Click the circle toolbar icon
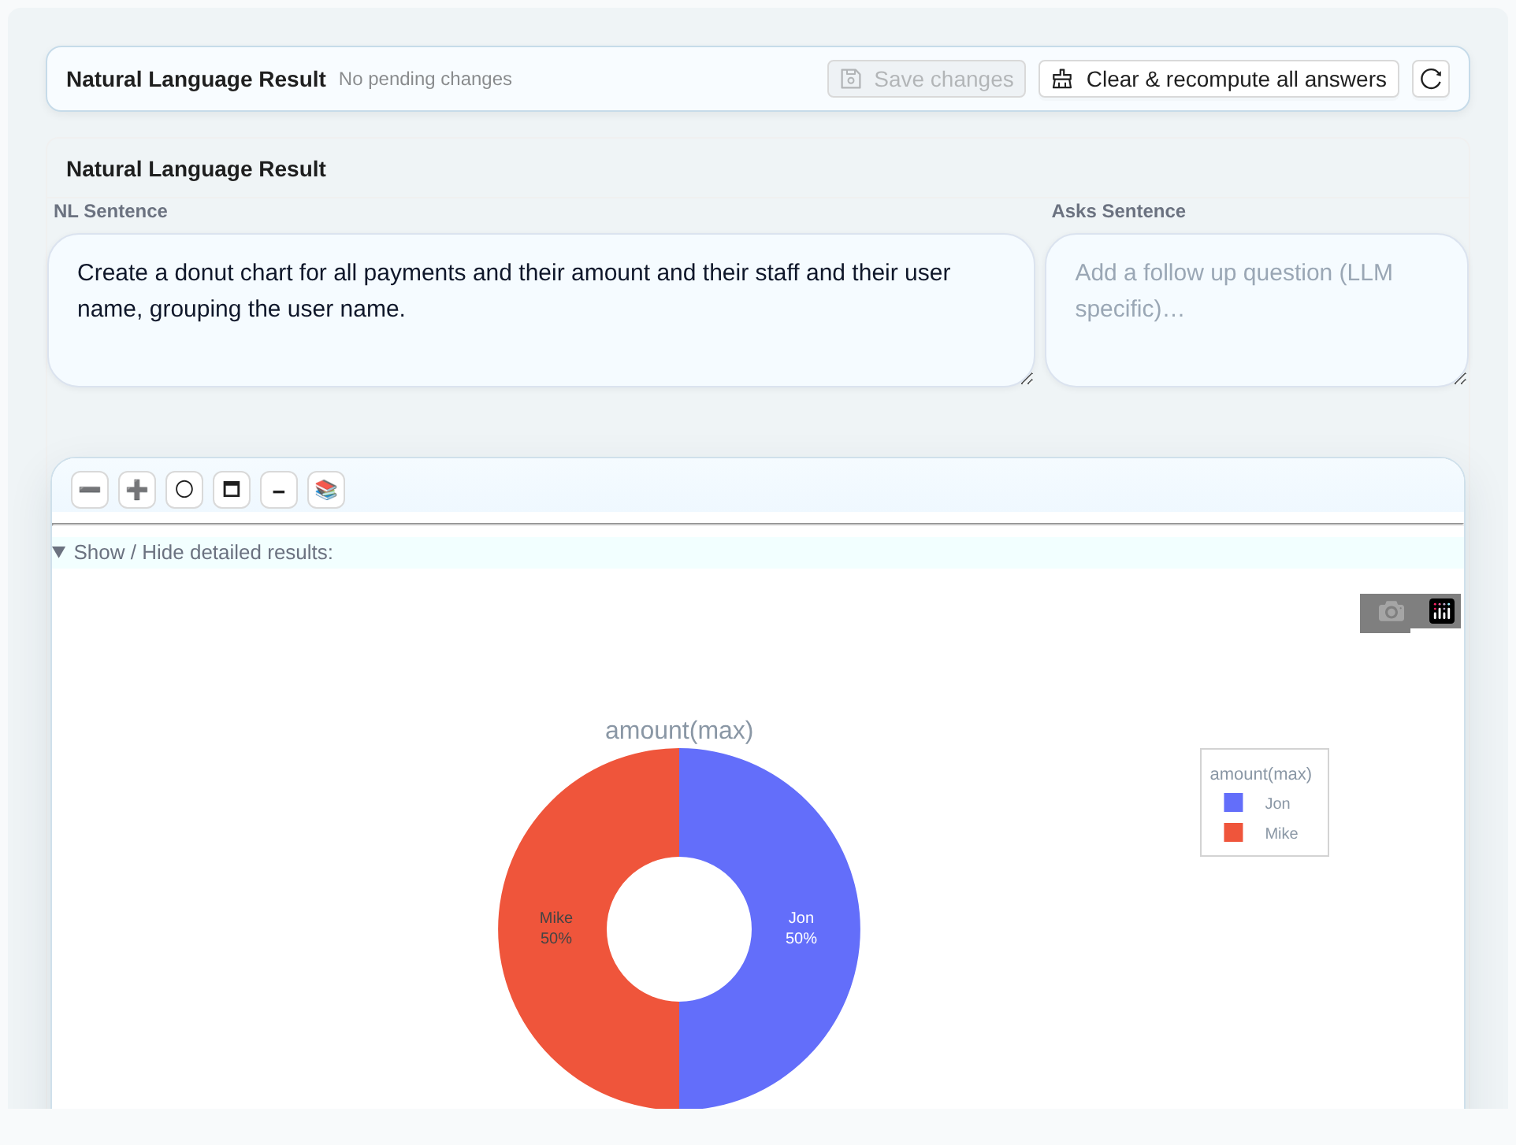 point(184,490)
